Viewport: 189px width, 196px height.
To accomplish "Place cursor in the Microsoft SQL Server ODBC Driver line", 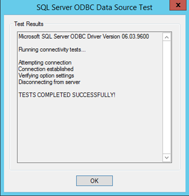I will (x=84, y=36).
